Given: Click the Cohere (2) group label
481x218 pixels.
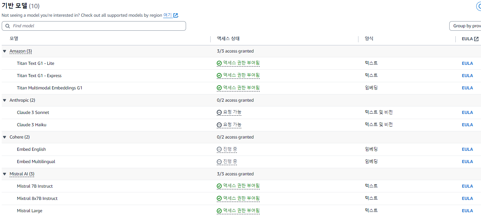Looking at the screenshot, I should tap(19, 137).
